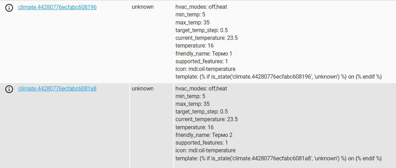Click the mdi:oil-temperature icon attribute for Термо 2
The image size is (396, 168).
click(205, 150)
